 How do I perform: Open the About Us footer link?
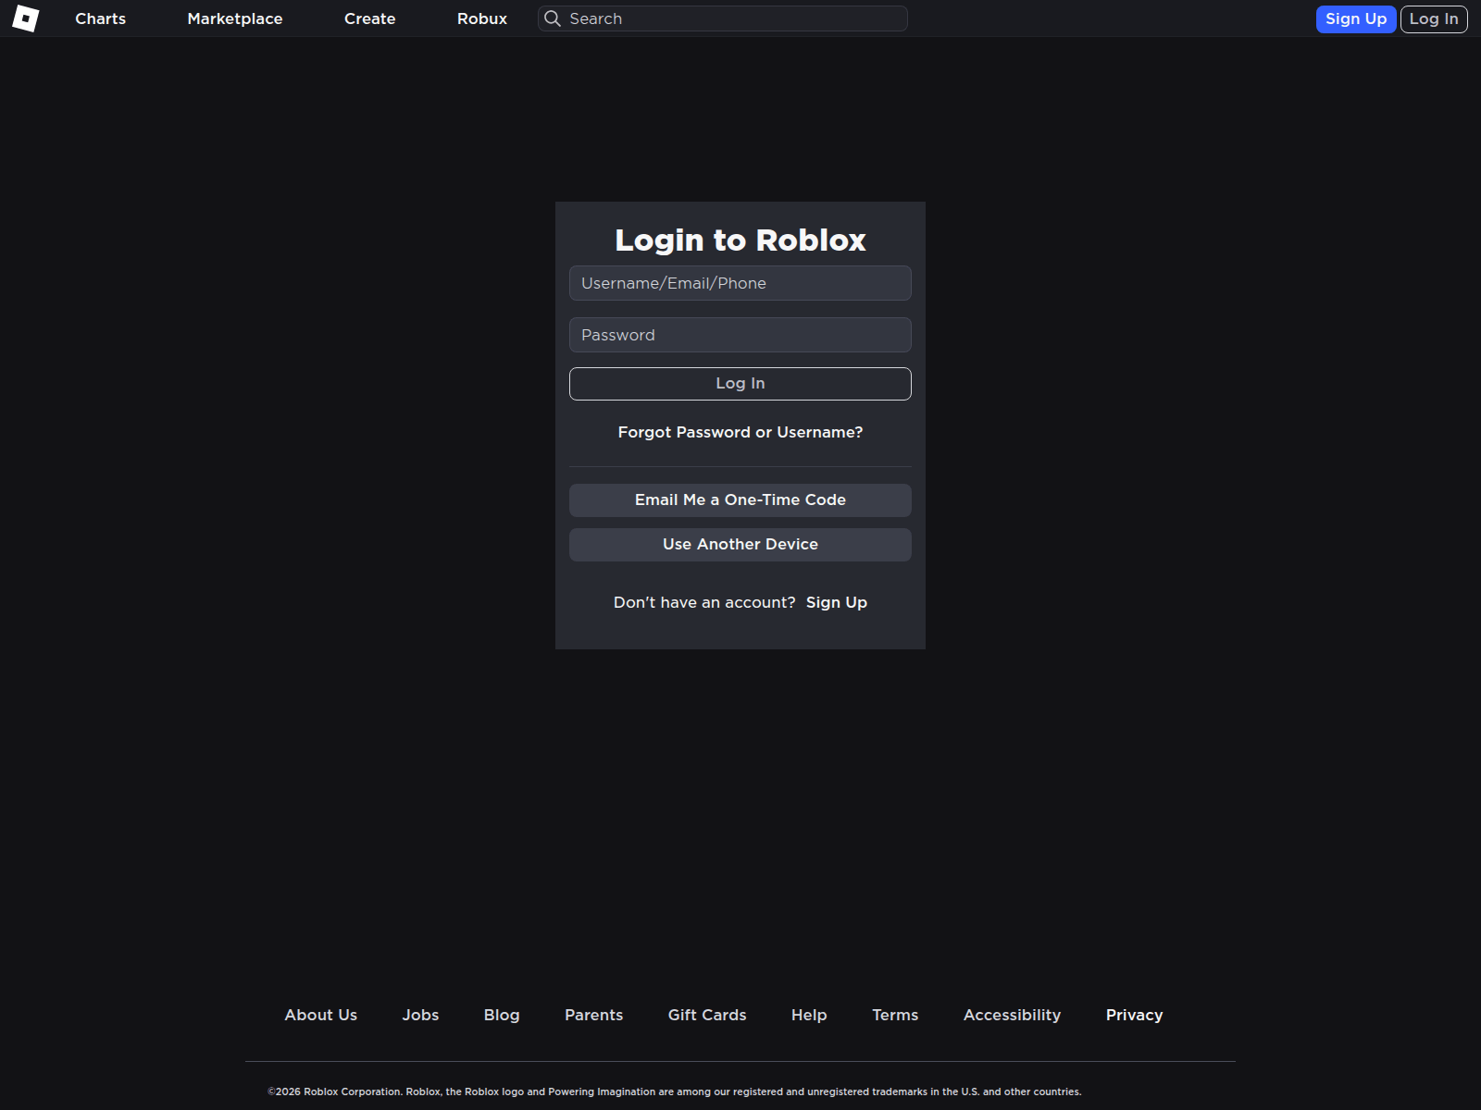(x=321, y=1015)
